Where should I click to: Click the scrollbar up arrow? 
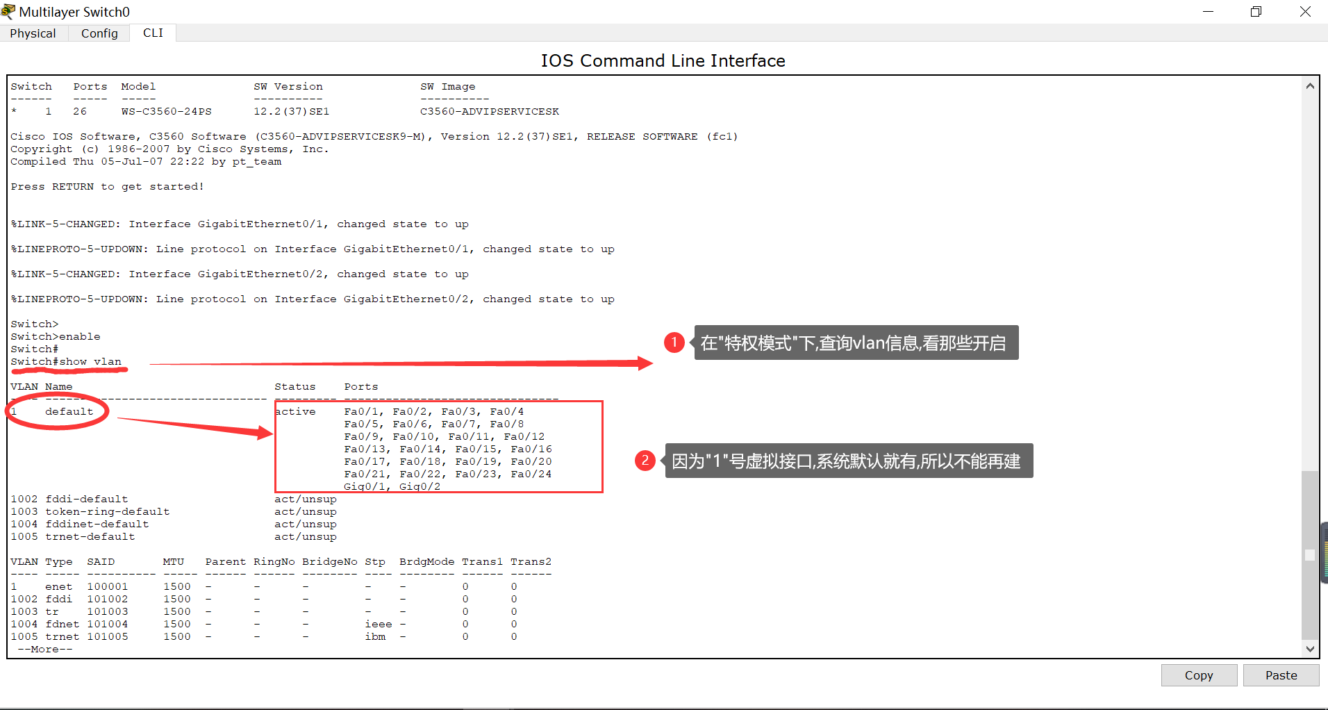(x=1310, y=86)
